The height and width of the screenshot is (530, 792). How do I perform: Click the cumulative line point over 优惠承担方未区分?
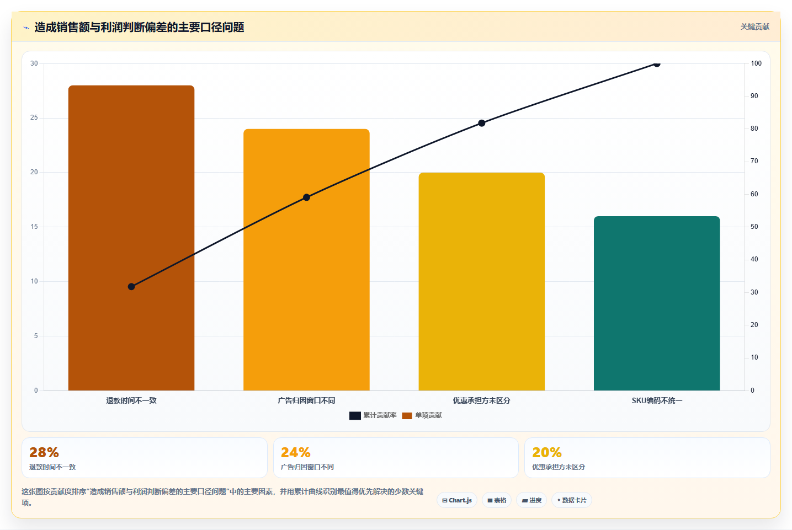click(x=482, y=123)
